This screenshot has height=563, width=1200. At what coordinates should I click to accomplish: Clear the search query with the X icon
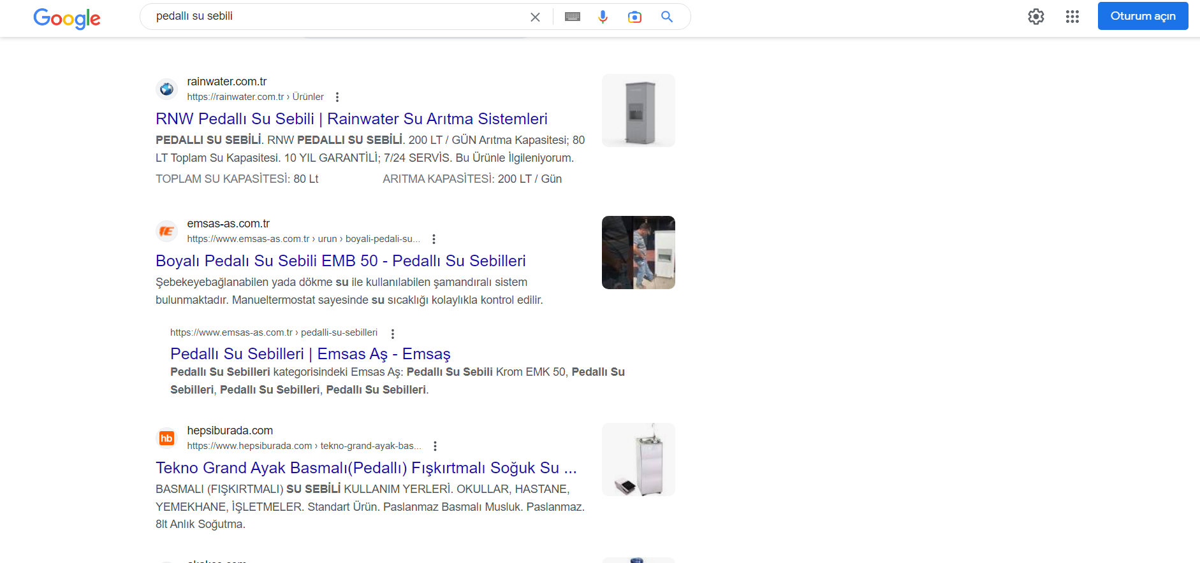[x=535, y=17]
